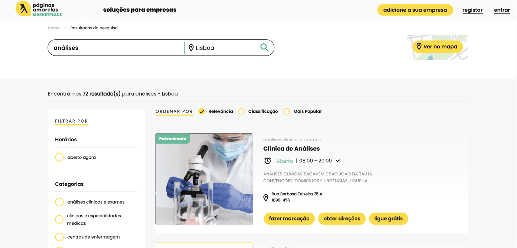517x248 pixels.
Task: Click the location pin icon beside Lisboa
Action: coord(191,48)
